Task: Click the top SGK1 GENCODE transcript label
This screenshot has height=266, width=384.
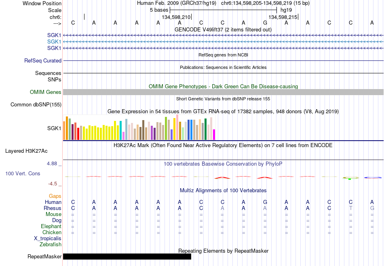Action: coord(54,35)
